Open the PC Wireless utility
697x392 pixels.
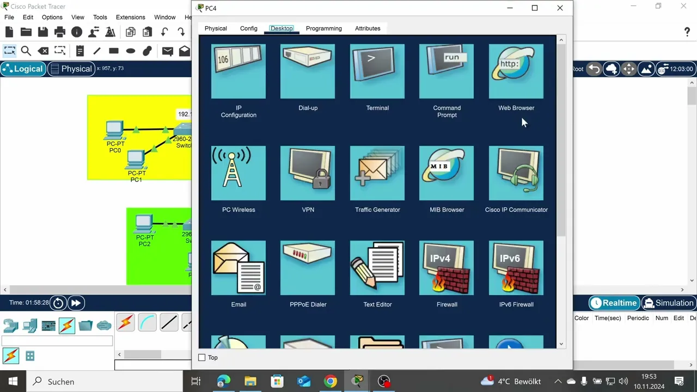pyautogui.click(x=239, y=173)
